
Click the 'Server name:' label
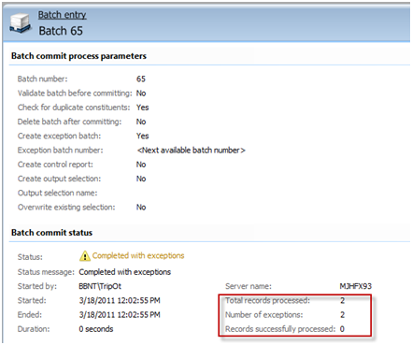(249, 286)
